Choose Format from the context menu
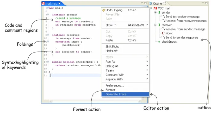The image size is (211, 113). pyautogui.click(x=125, y=90)
